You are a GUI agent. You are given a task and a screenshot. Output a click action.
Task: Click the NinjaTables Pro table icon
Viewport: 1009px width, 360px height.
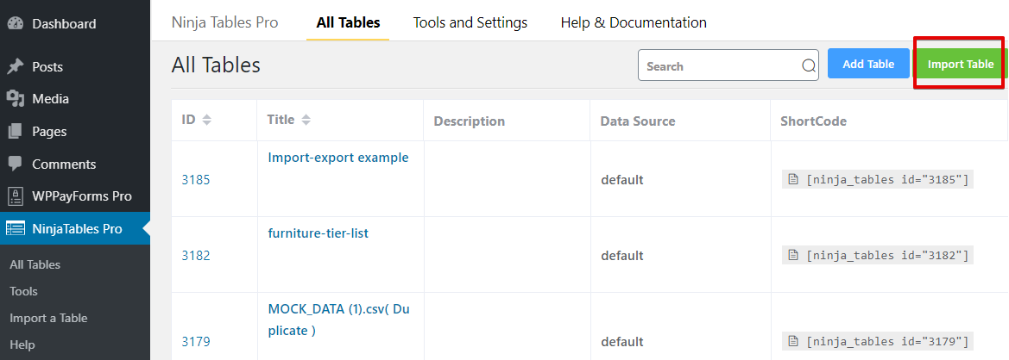click(x=16, y=229)
